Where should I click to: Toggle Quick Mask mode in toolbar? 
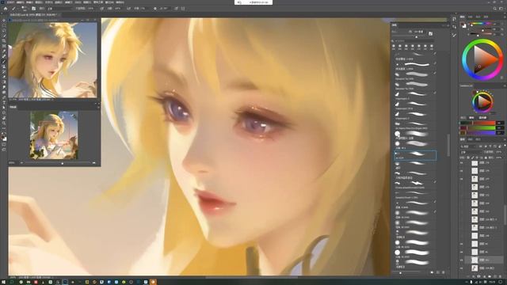point(4,144)
